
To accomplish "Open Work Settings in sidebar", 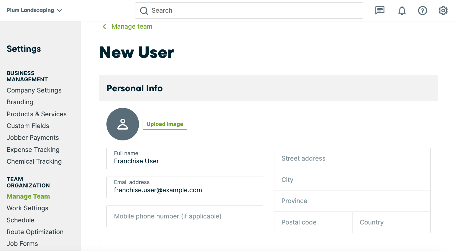I will click(27, 208).
